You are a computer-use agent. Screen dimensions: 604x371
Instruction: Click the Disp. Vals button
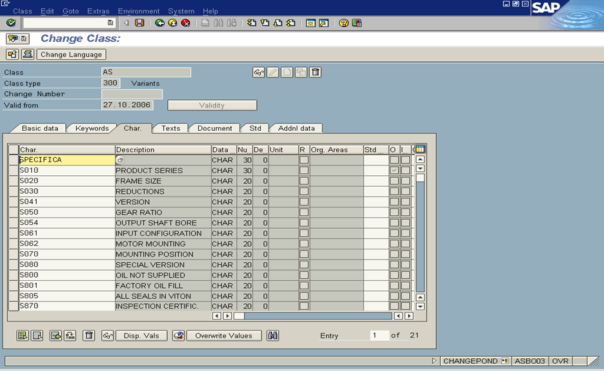pyautogui.click(x=141, y=336)
